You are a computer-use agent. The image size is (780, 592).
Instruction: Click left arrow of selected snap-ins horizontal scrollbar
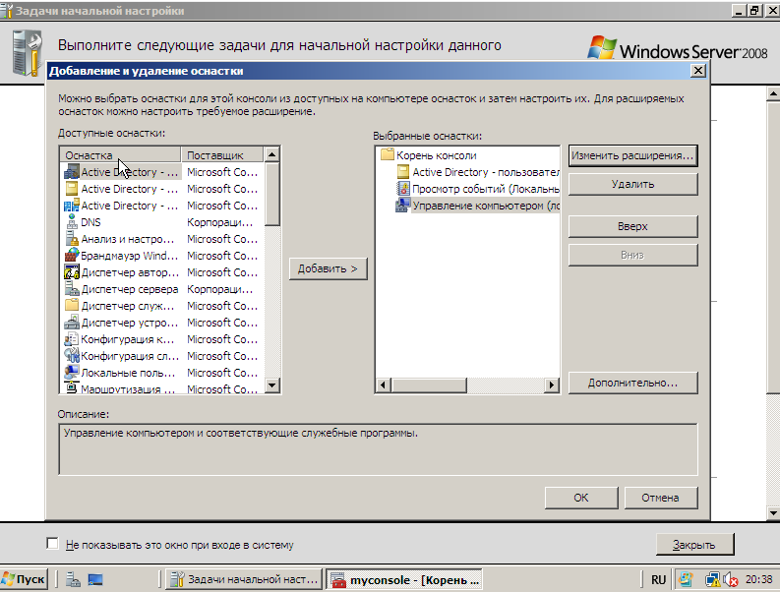[383, 385]
